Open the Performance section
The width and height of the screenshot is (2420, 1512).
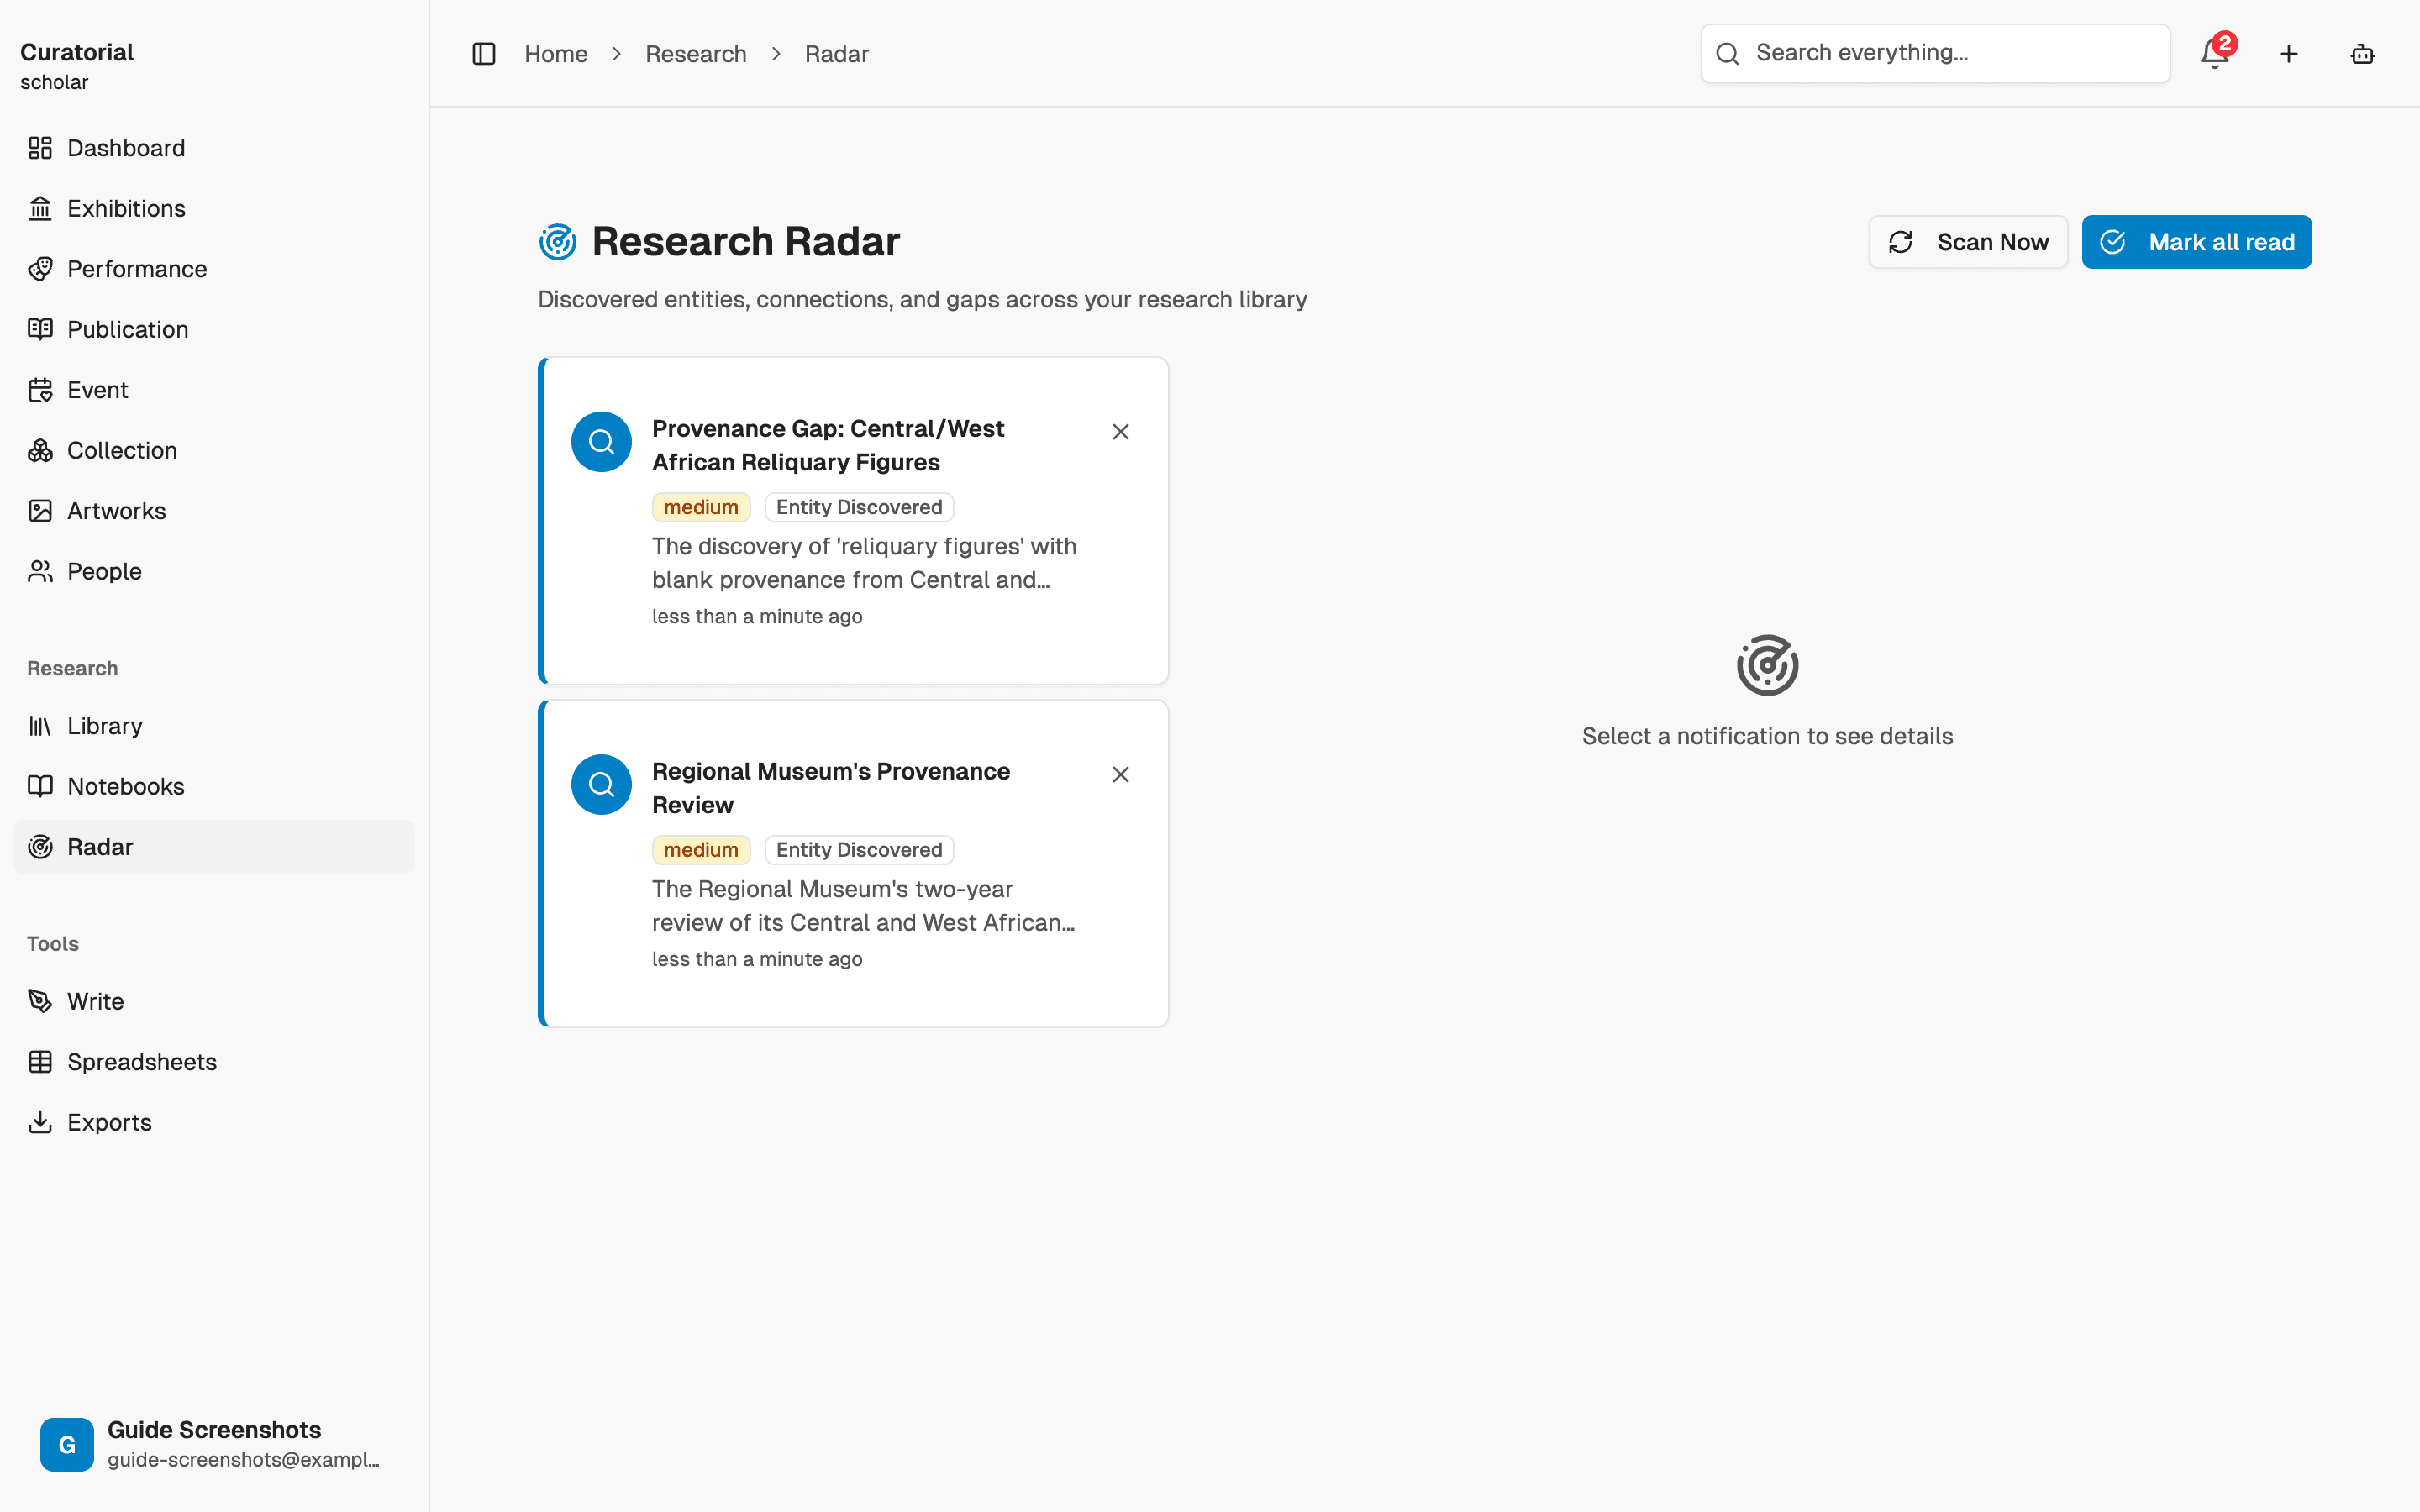214,269
